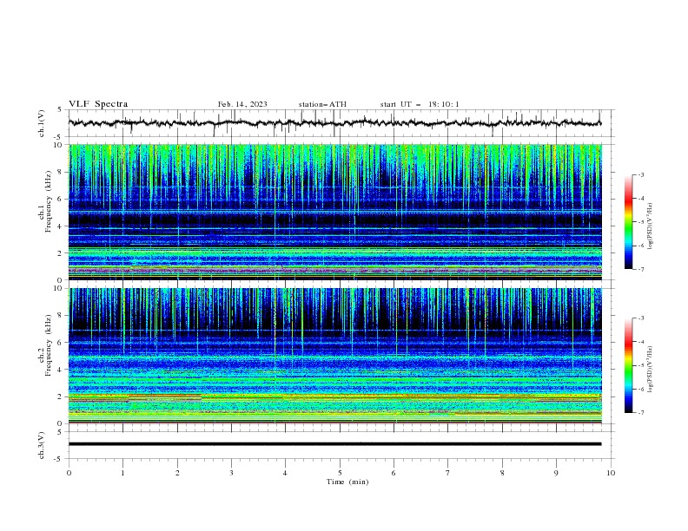
Task: Click the "station=ATH" header label
Action: [x=322, y=104]
